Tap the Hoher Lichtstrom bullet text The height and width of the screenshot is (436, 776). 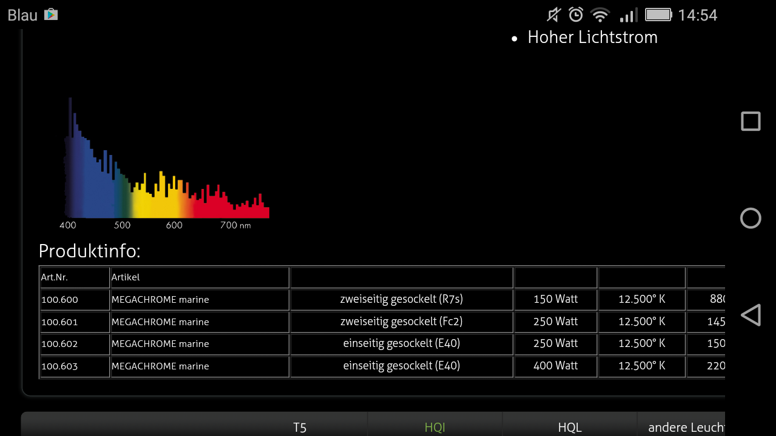592,38
